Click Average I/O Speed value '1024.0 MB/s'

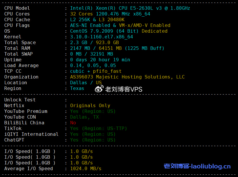(x=86, y=169)
